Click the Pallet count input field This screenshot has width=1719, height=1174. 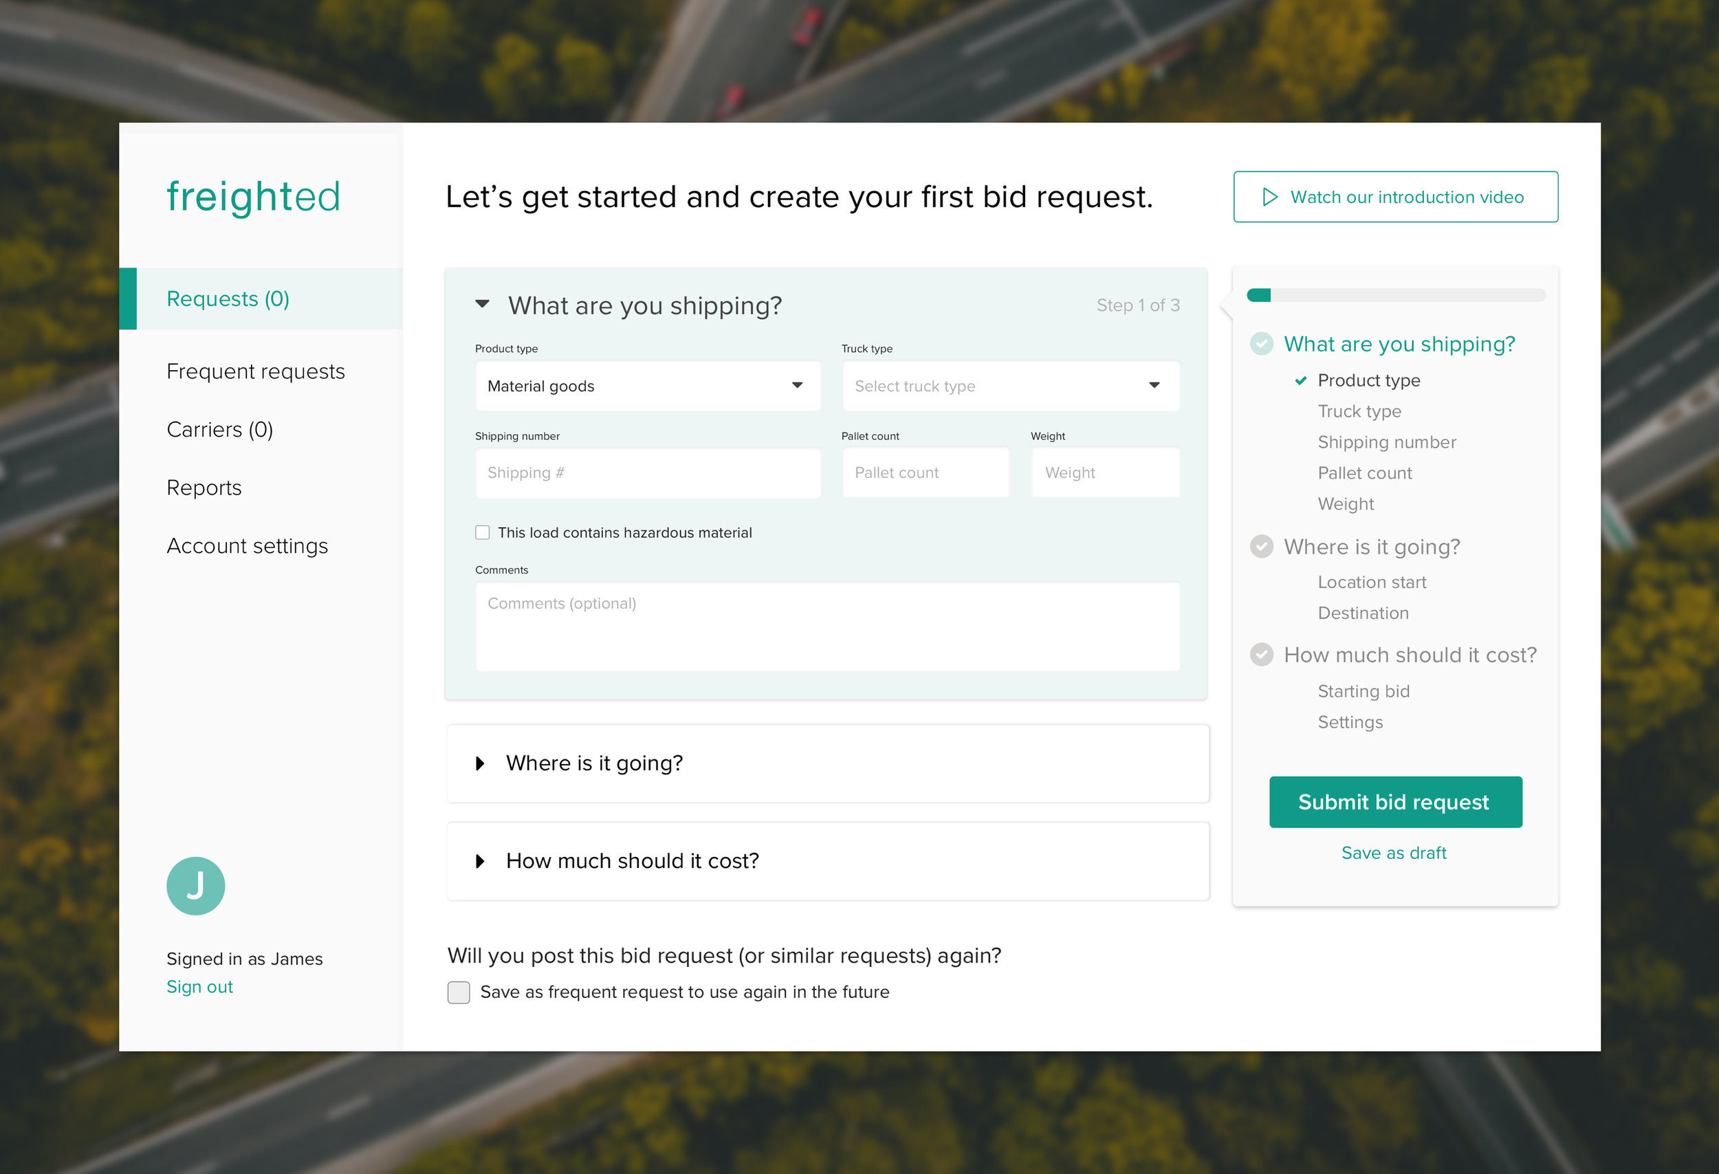[926, 472]
